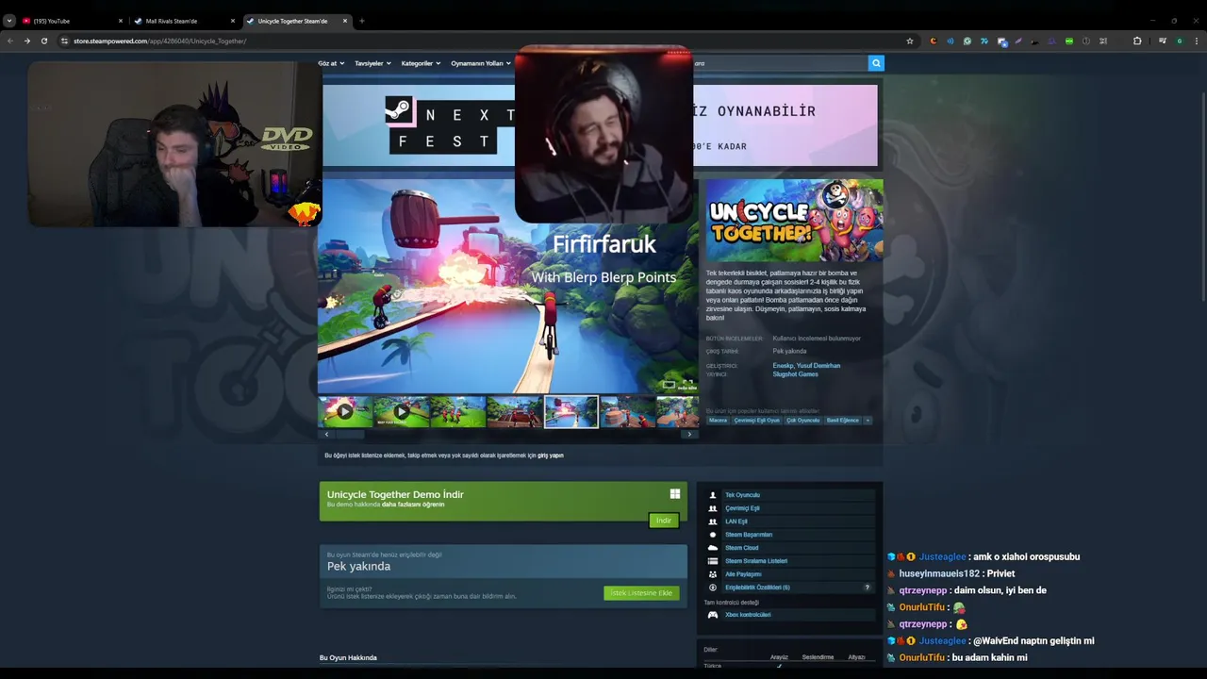Click the Çevrimiçi Eşli Oyun tag
The height and width of the screenshot is (679, 1207).
pos(757,421)
